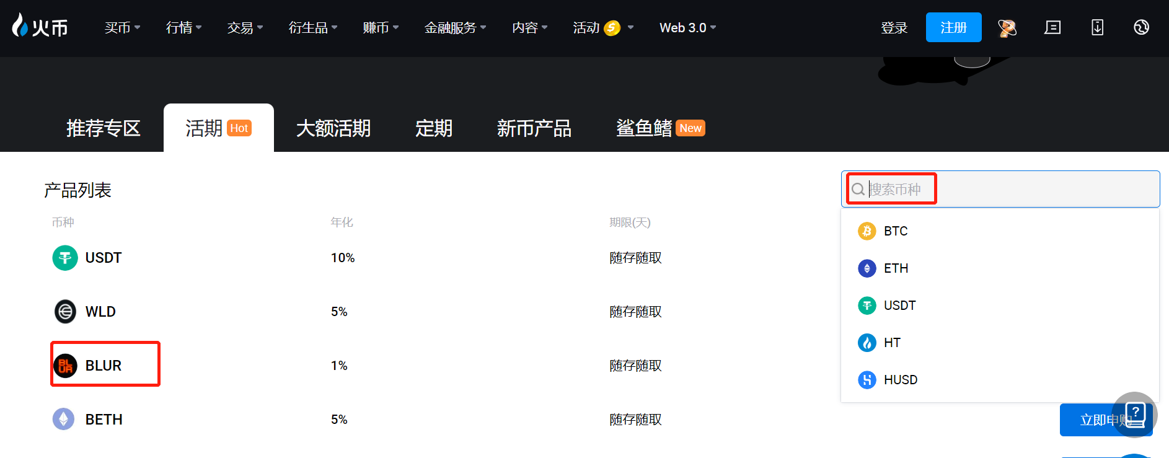Viewport: 1169px width, 458px height.
Task: Click the app download icon in header
Action: coord(1097,27)
